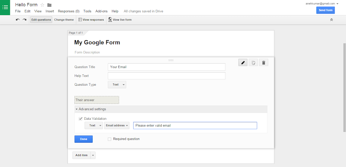
Task: Click the undo arrow icon
Action: [18, 20]
